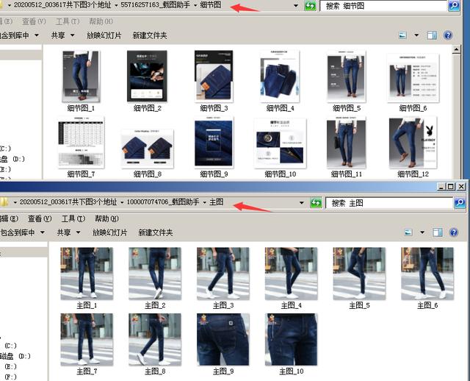Click refresh icon in bottom 主图 window

tap(316, 203)
